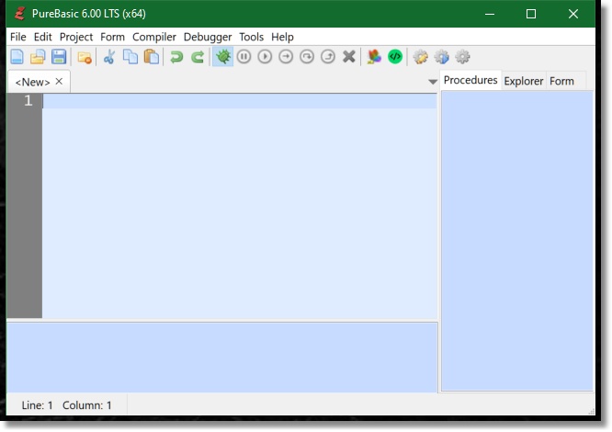Open the Tools menu
This screenshot has height=432, width=612.
[x=251, y=37]
